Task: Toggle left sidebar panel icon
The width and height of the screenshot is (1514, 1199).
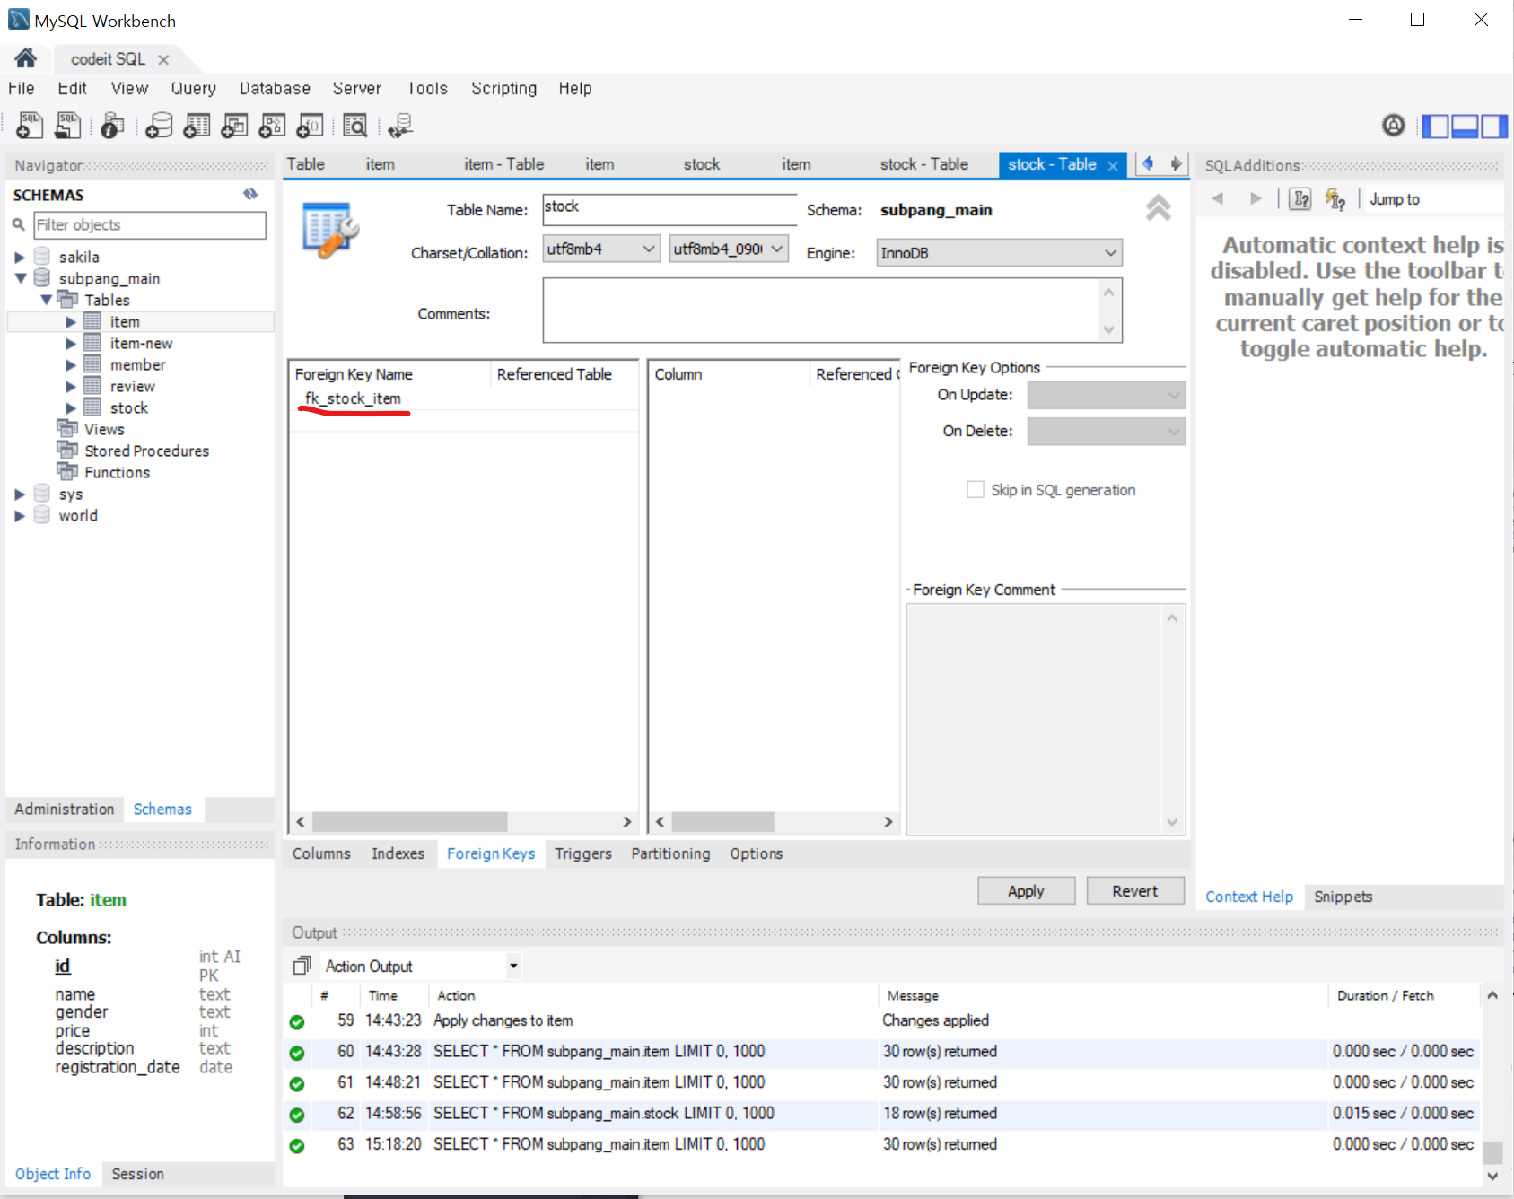Action: coord(1435,127)
